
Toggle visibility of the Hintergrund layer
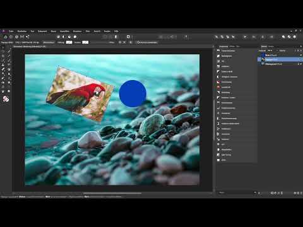(301, 64)
